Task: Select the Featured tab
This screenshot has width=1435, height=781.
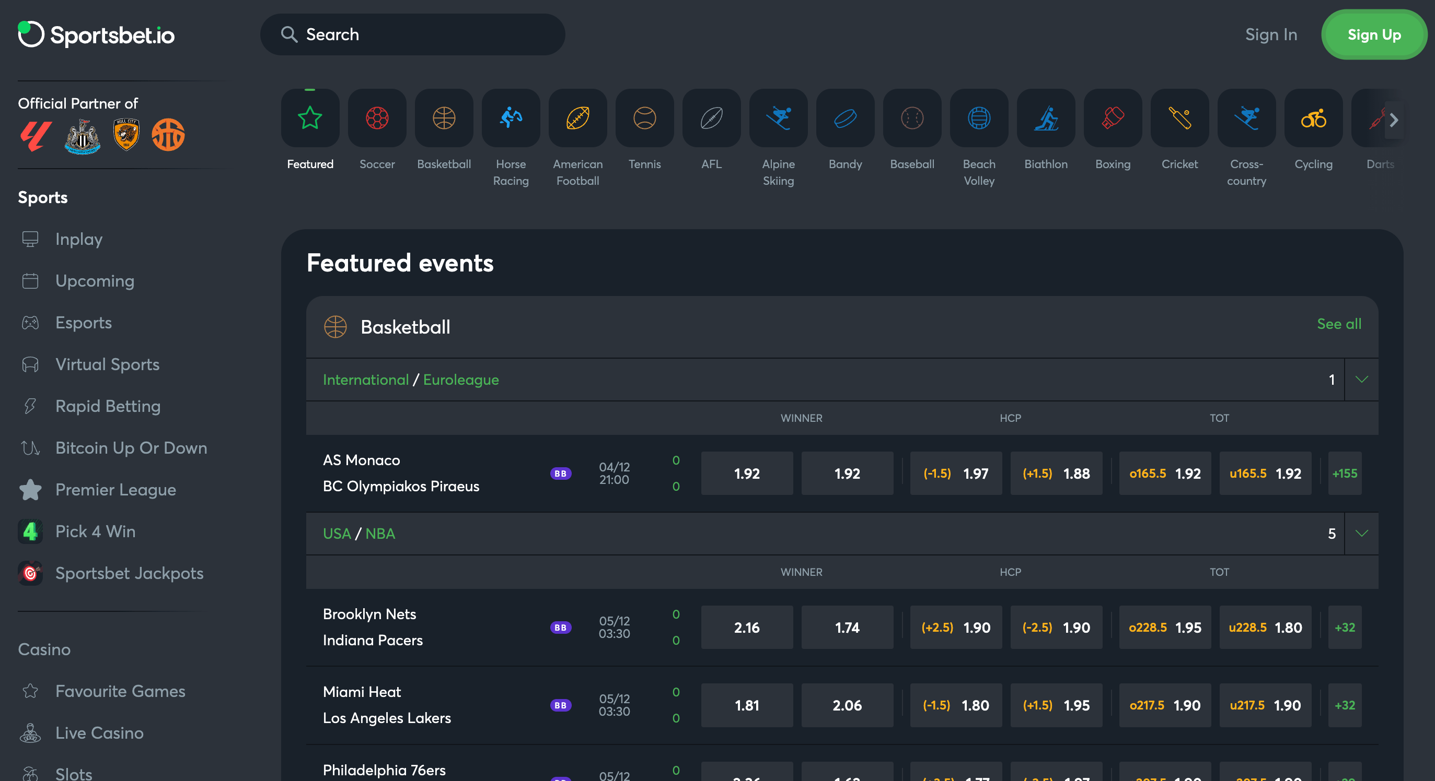Action: (310, 131)
